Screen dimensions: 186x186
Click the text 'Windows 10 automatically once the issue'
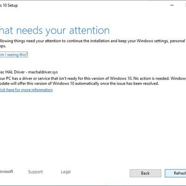[x=89, y=84]
